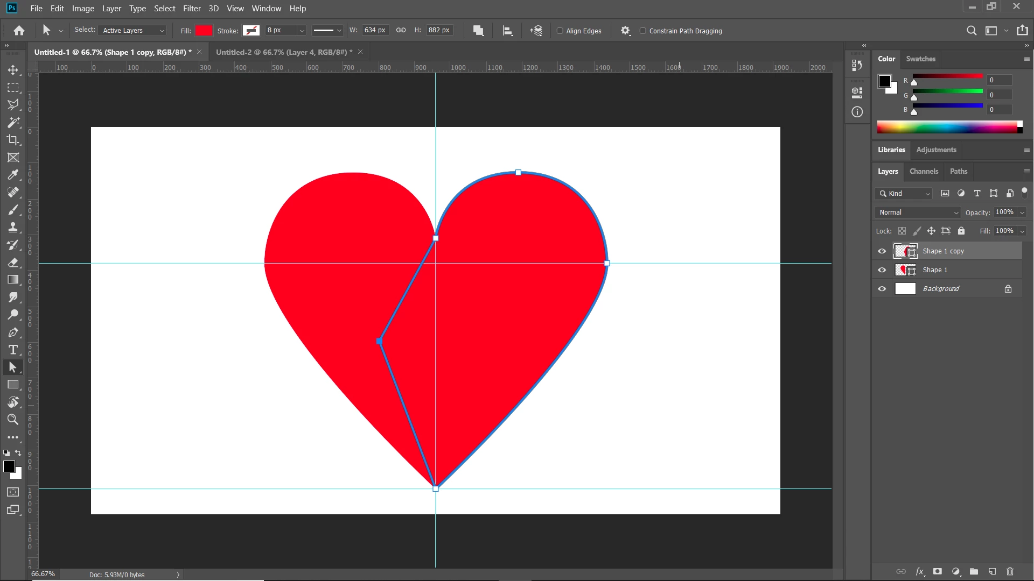The image size is (1034, 581).
Task: Select the Horizontal Type tool
Action: coord(13,350)
